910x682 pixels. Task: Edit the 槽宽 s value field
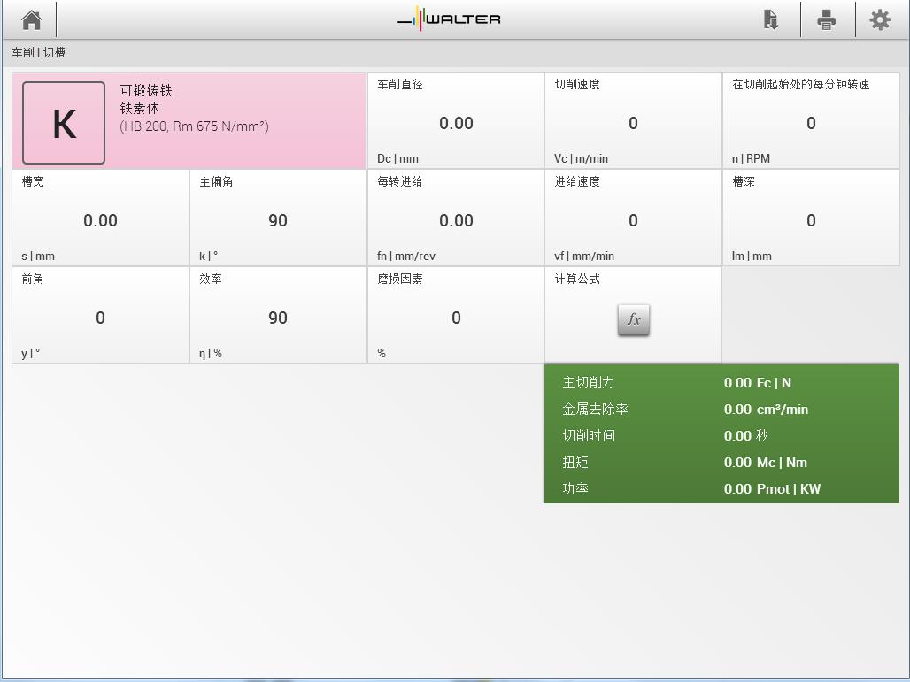(x=100, y=218)
